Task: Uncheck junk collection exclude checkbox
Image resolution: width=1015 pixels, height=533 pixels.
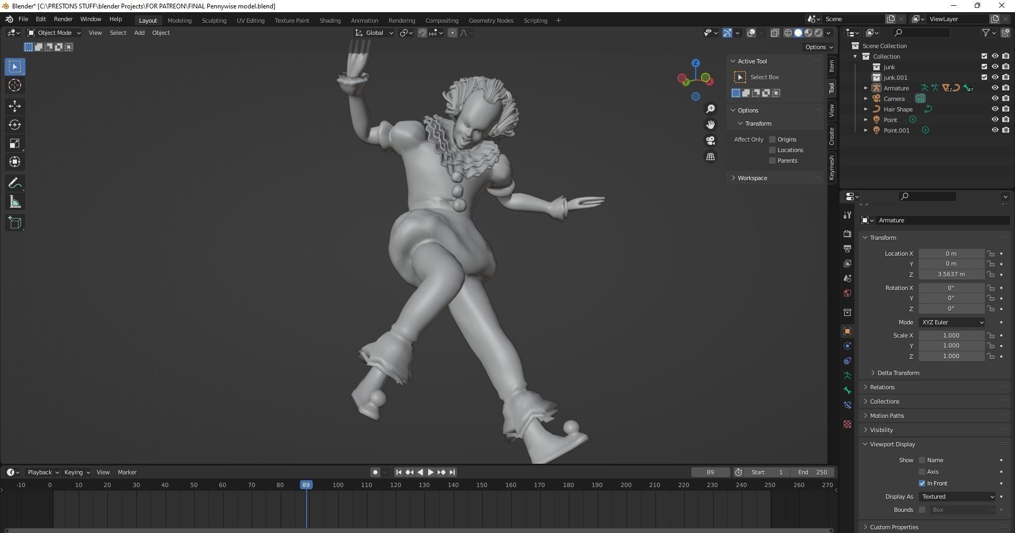Action: pyautogui.click(x=984, y=67)
